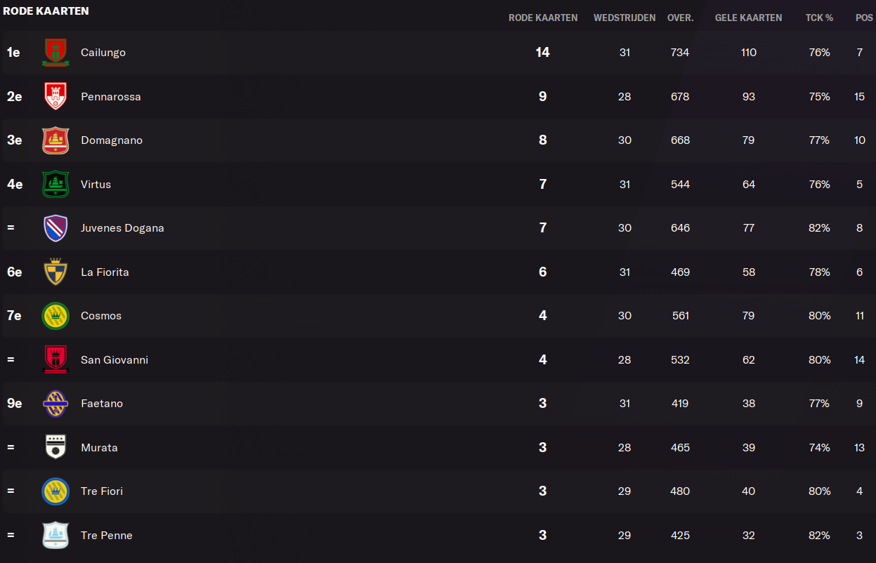Select the Murata club crest
876x563 pixels.
[55, 447]
